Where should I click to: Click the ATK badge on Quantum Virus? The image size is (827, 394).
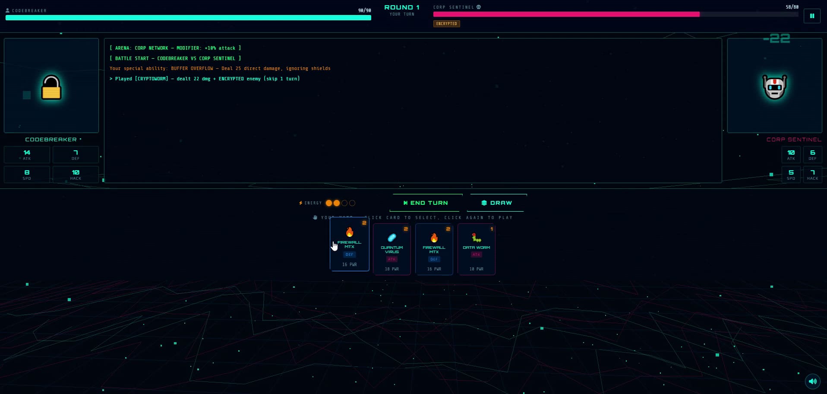391,259
